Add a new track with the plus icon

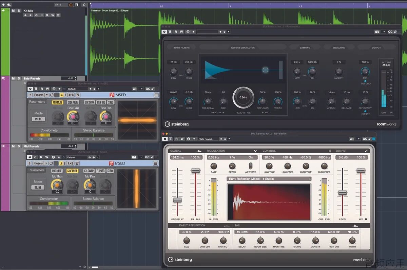click(x=3, y=5)
